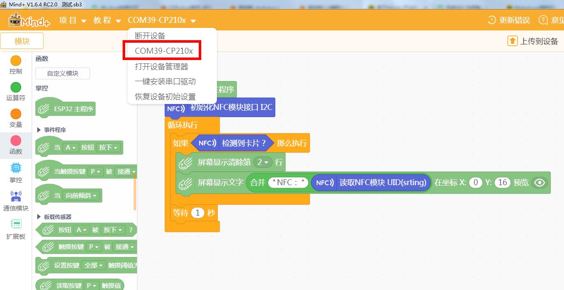Screen dimensions: 564x290
Task: Select ESP32 主程序 palette block
Action: pyautogui.click(x=66, y=109)
